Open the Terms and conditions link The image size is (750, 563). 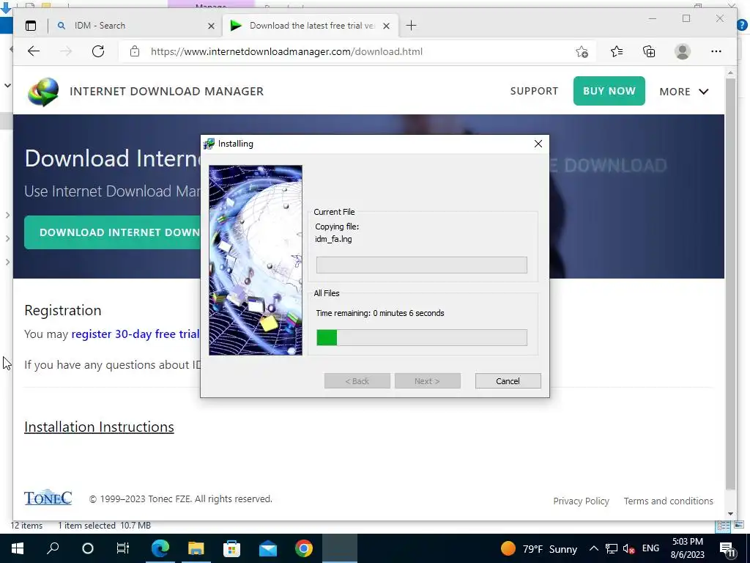(668, 501)
